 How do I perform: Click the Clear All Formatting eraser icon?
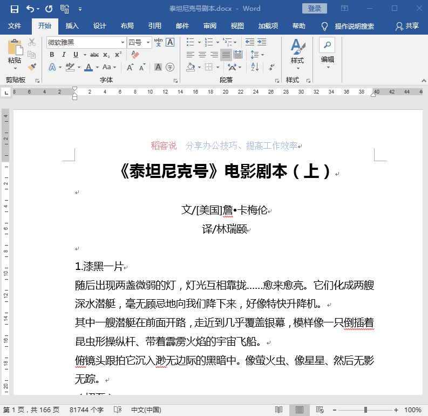135,55
